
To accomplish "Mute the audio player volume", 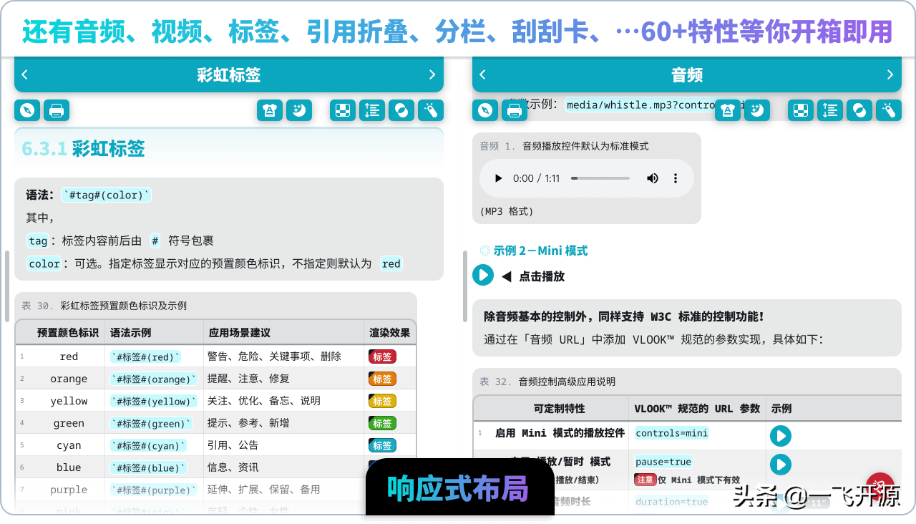I will (x=653, y=178).
